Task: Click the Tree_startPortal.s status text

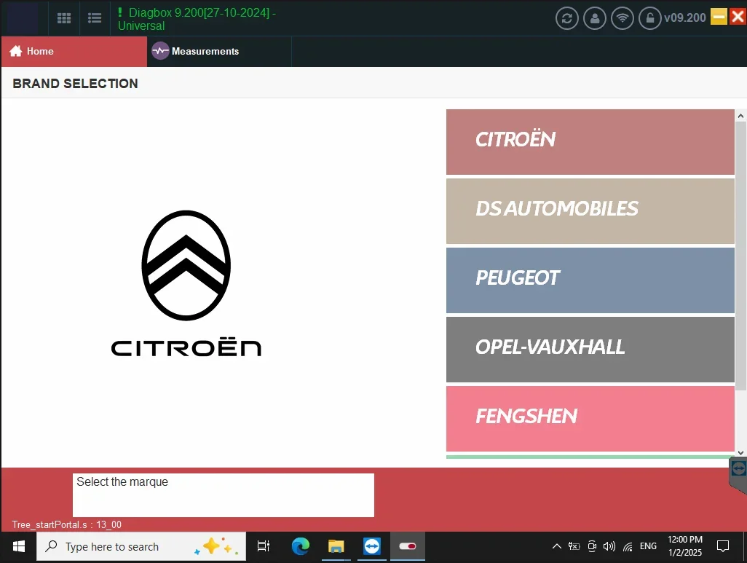Action: [67, 524]
